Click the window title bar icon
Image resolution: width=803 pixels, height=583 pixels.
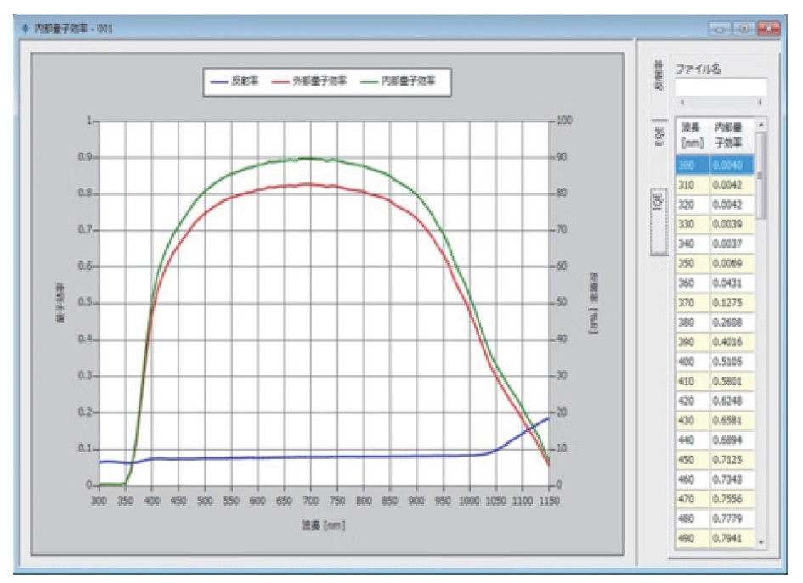coord(25,28)
